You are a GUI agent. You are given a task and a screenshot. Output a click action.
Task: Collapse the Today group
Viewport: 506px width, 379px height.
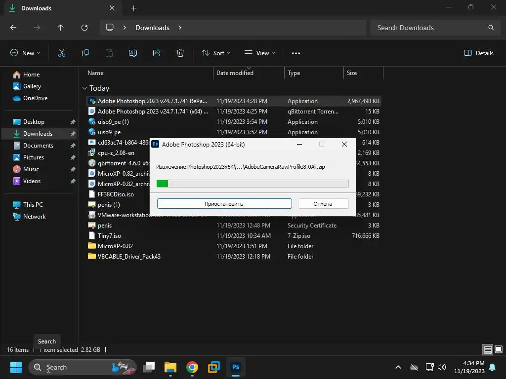[x=85, y=88]
